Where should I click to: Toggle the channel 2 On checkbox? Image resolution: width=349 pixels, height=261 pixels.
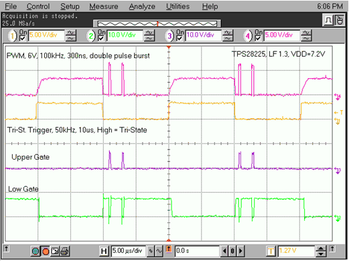point(101,39)
